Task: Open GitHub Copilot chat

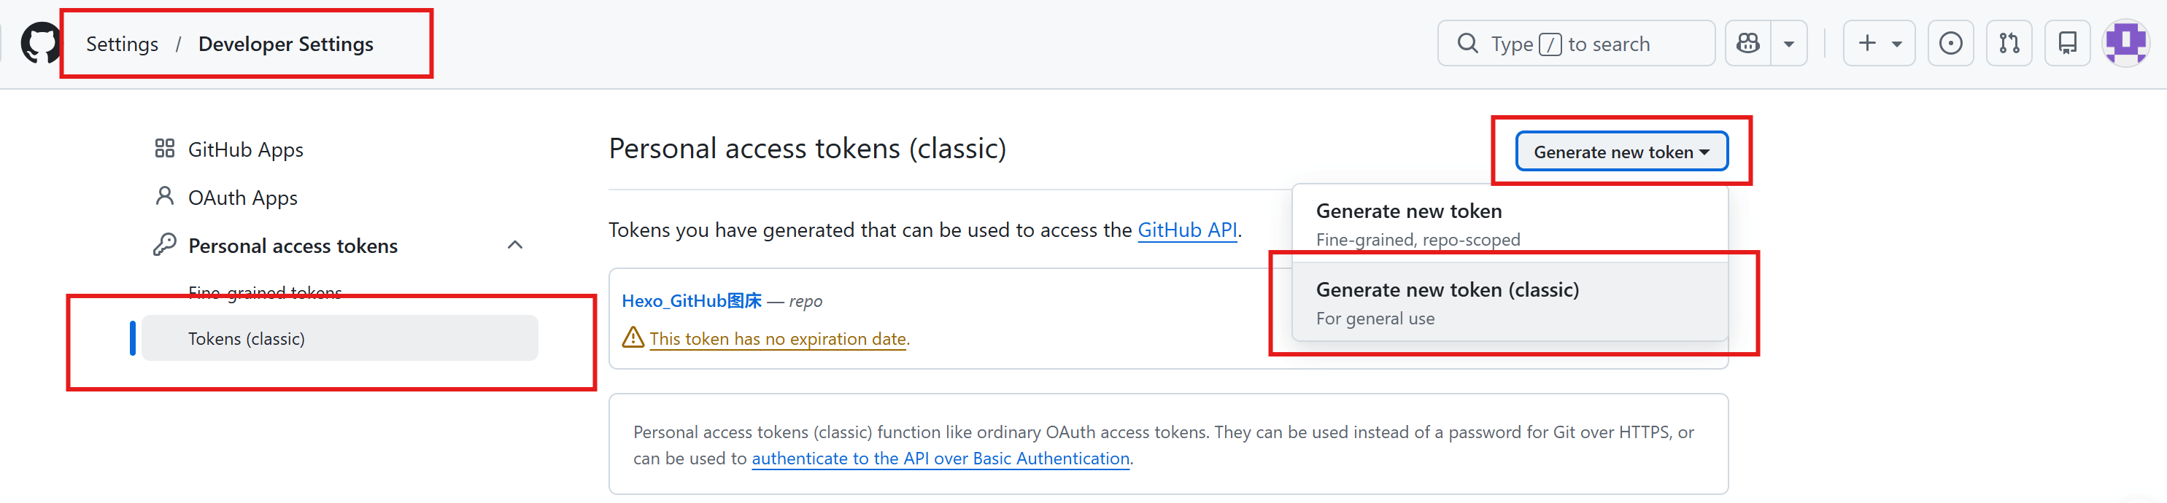Action: 1748,43
